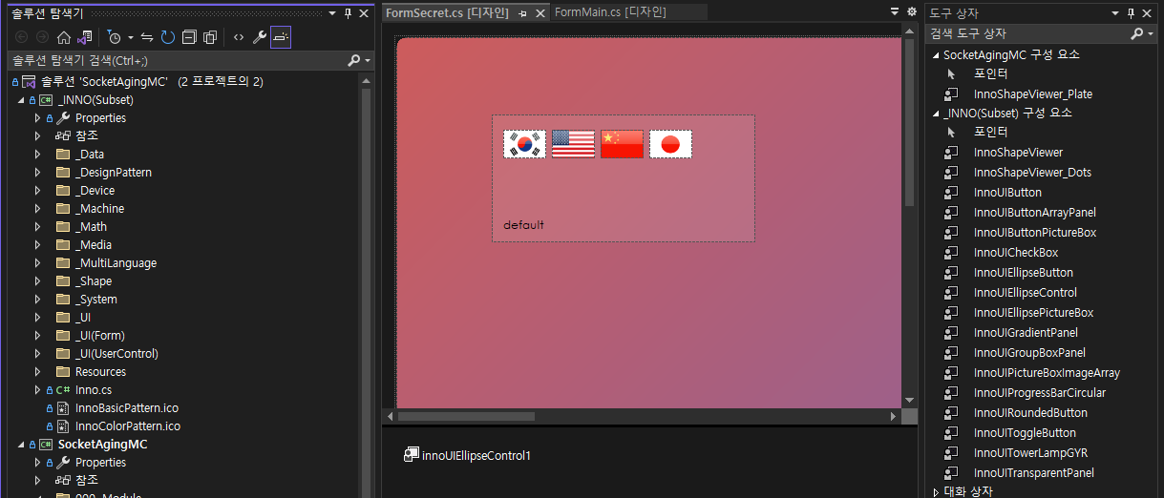Choose InnoUIGradientPanel from toolbox
1164x498 pixels.
coord(1026,332)
